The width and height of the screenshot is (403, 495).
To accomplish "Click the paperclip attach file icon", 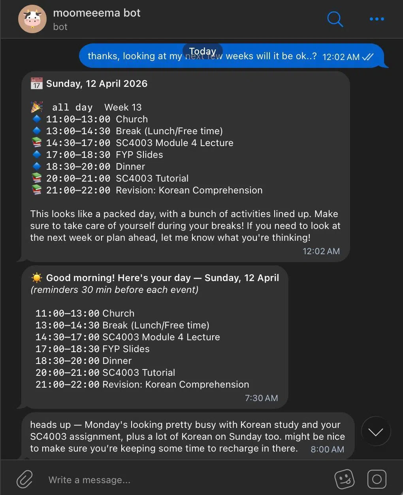I will click(x=24, y=480).
